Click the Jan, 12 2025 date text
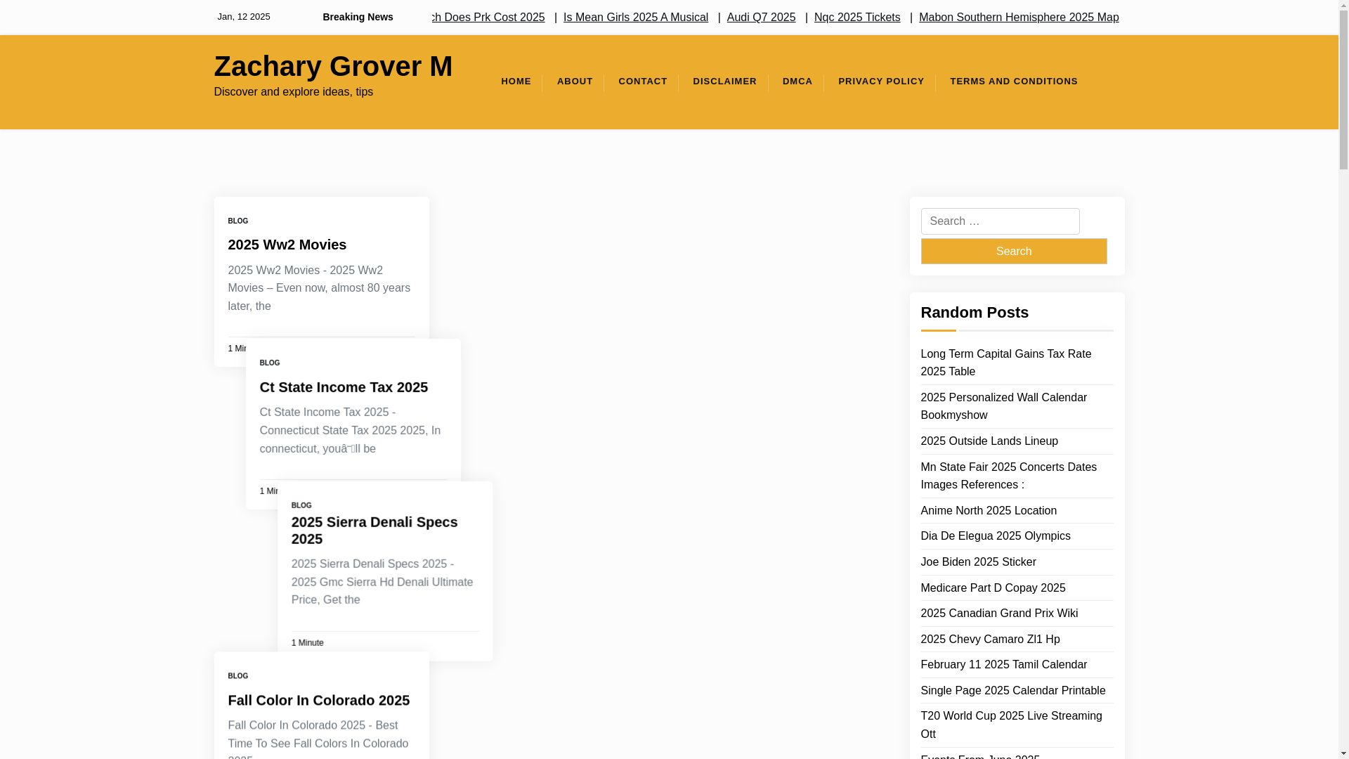Screen dimensions: 1349x759 click(243, 17)
